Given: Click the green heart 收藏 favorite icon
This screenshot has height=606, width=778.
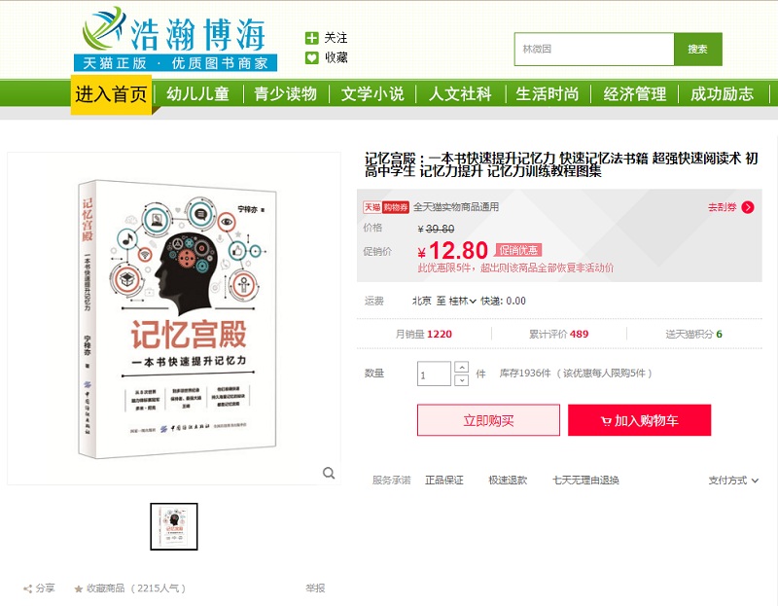Looking at the screenshot, I should [311, 58].
